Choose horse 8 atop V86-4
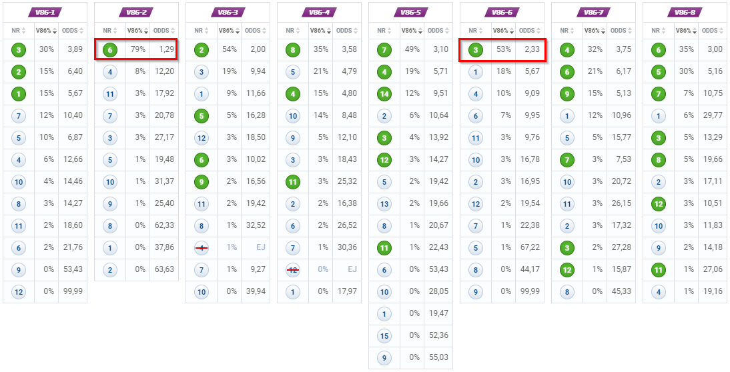Image resolution: width=730 pixels, height=372 pixels. point(292,49)
